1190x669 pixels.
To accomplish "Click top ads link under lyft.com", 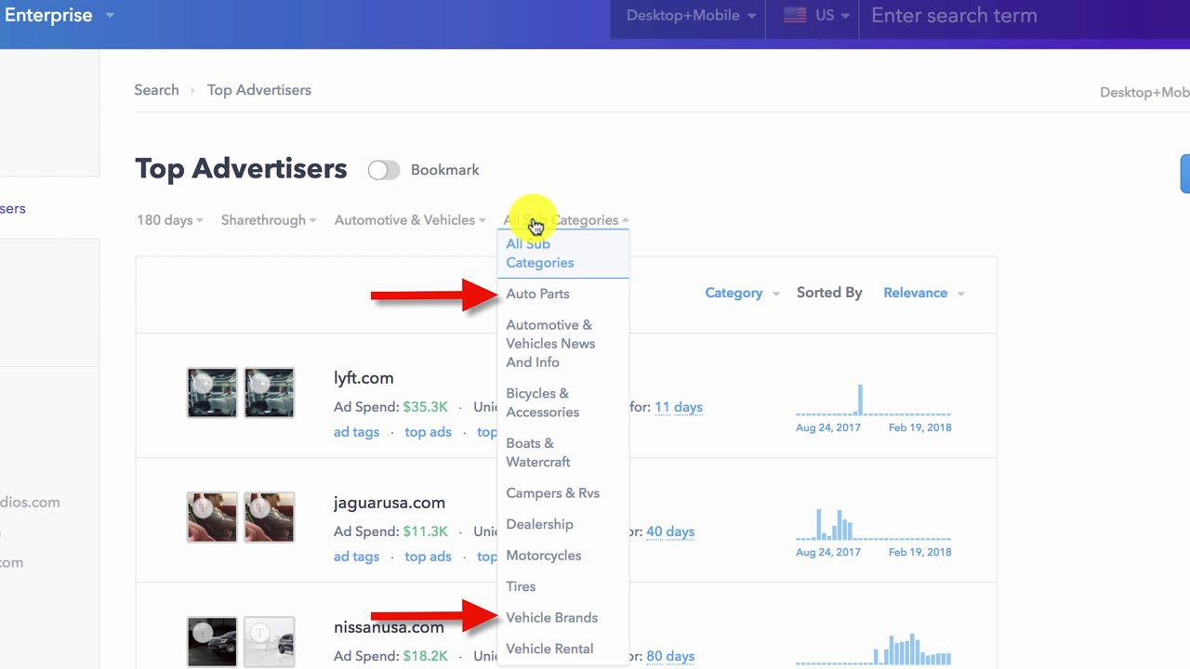I will (429, 432).
